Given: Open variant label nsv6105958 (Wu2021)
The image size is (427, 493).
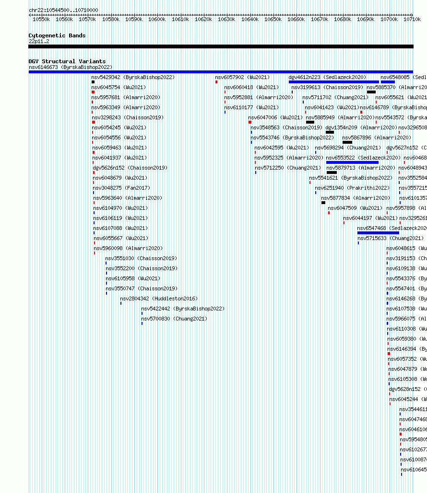Looking at the screenshot, I should (x=133, y=278).
